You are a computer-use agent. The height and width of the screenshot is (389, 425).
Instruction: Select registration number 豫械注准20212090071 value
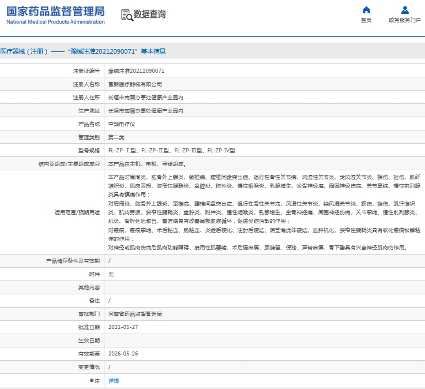[136, 71]
